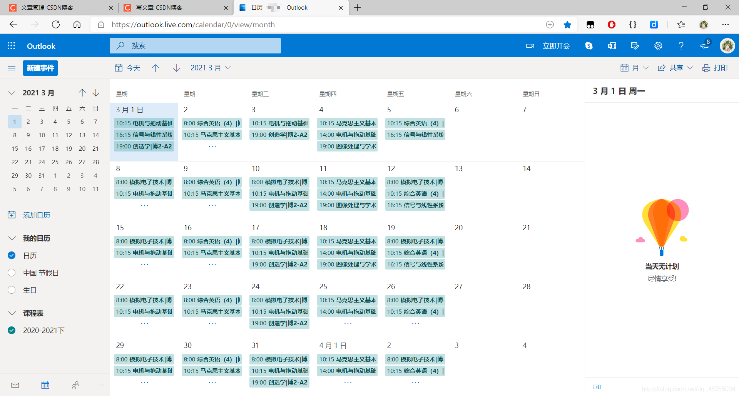Move mini calendar to next month
Viewport: 739px width, 396px height.
(96, 93)
